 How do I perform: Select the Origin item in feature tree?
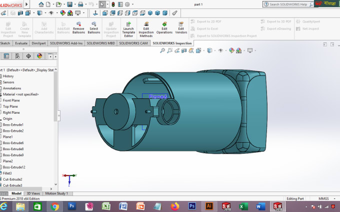click(7, 119)
